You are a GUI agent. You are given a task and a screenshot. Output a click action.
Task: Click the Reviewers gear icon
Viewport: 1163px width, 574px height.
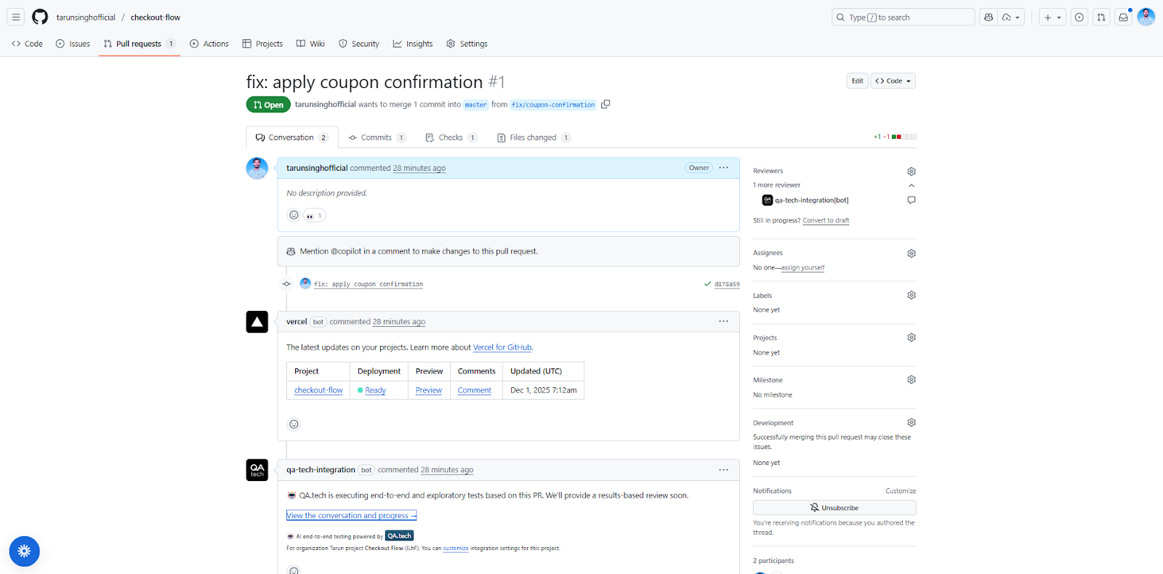click(x=912, y=171)
